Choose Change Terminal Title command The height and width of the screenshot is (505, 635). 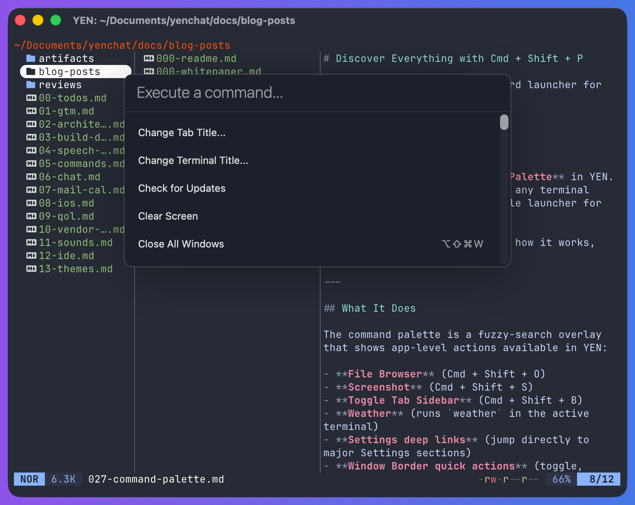[x=312, y=160]
